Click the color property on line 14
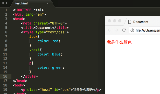 pyautogui.click(x=43, y=67)
